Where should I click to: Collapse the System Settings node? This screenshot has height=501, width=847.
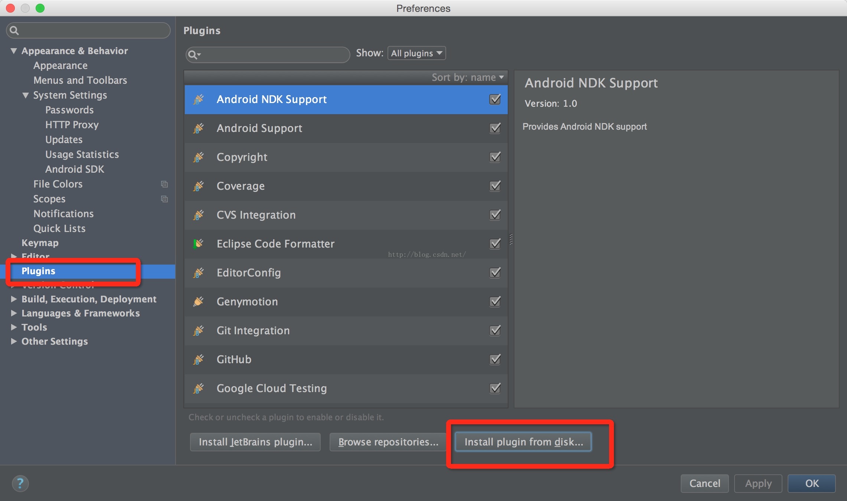click(x=26, y=95)
